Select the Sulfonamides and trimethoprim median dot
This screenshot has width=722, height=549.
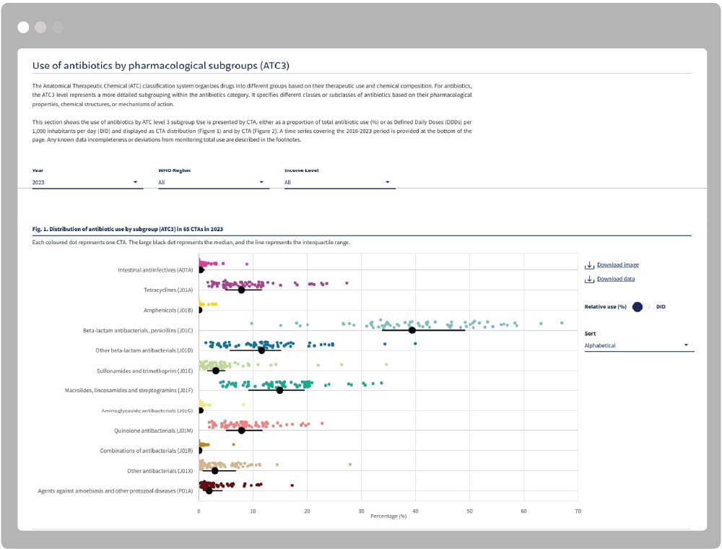215,371
